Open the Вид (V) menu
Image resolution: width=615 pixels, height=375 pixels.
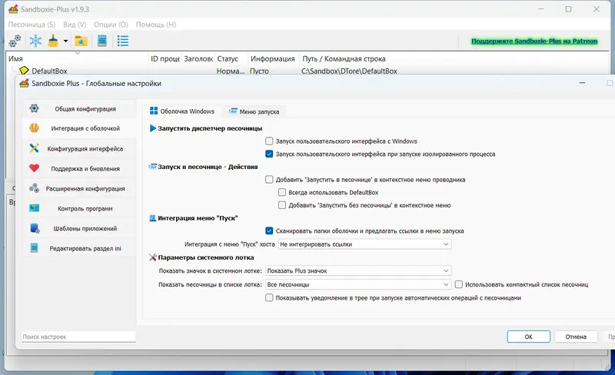click(75, 25)
